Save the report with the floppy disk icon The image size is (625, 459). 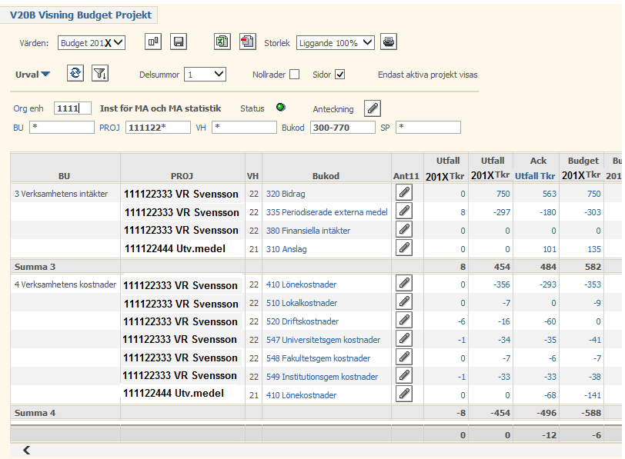[x=179, y=42]
